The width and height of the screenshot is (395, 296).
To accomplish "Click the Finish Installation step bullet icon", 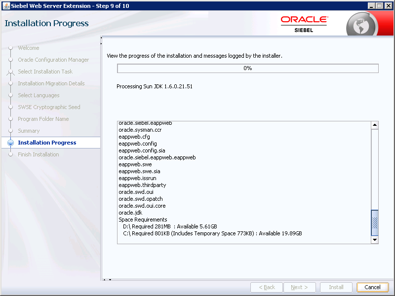I will pos(10,154).
